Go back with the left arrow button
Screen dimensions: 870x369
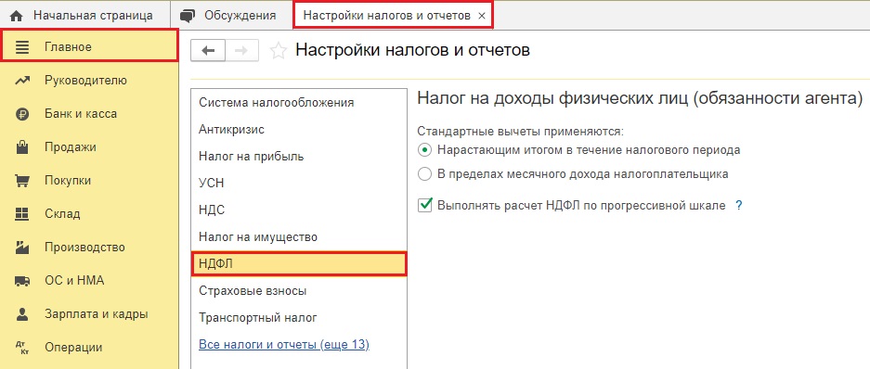[x=208, y=50]
